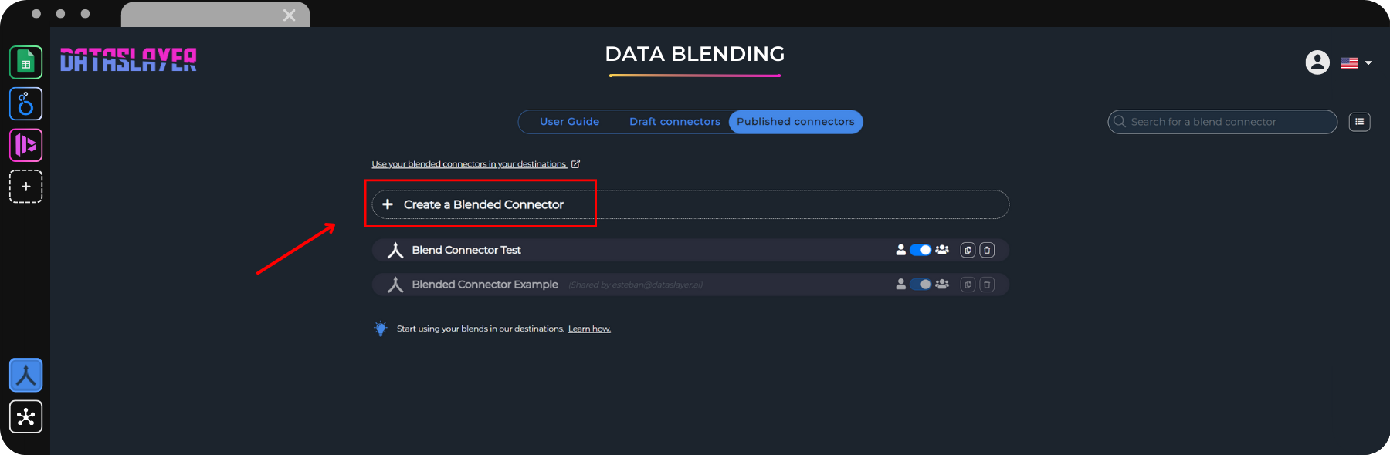Open the Google Sheets destination in the sidebar
The height and width of the screenshot is (455, 1390).
click(25, 62)
